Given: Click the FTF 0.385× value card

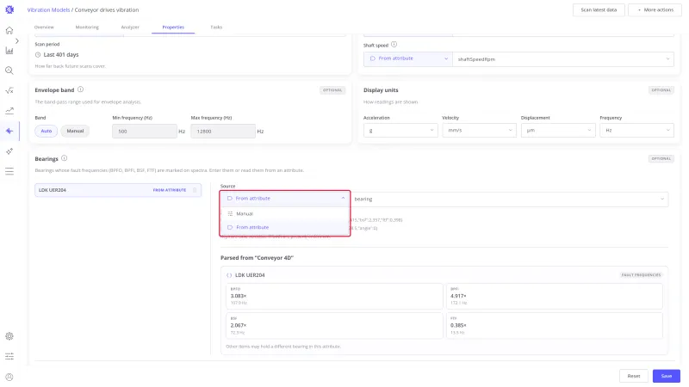Looking at the screenshot, I should pos(554,326).
